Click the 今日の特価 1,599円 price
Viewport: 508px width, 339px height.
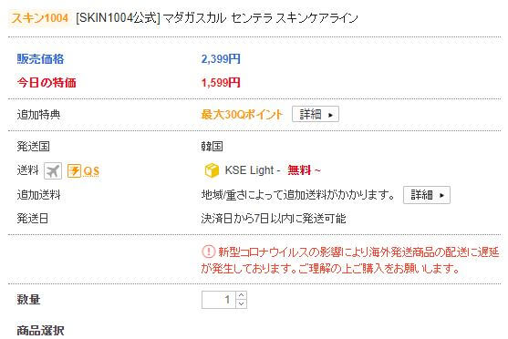pyautogui.click(x=221, y=83)
